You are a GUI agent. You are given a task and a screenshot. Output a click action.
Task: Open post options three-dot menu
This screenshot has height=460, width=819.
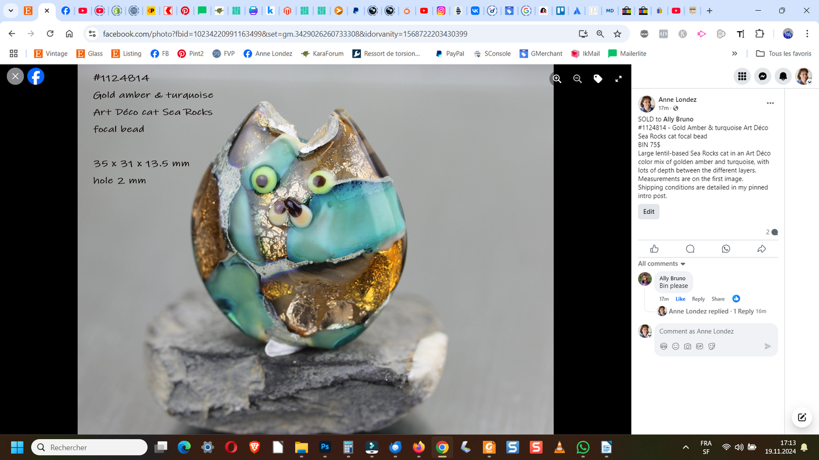pos(770,103)
